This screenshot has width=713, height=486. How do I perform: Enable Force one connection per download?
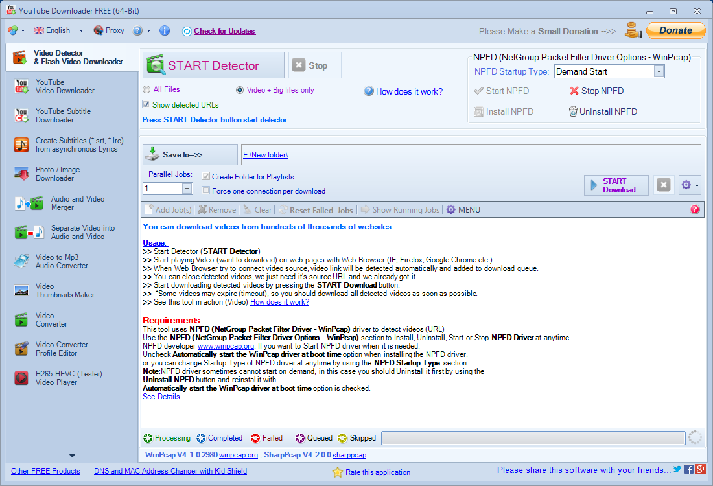[205, 191]
